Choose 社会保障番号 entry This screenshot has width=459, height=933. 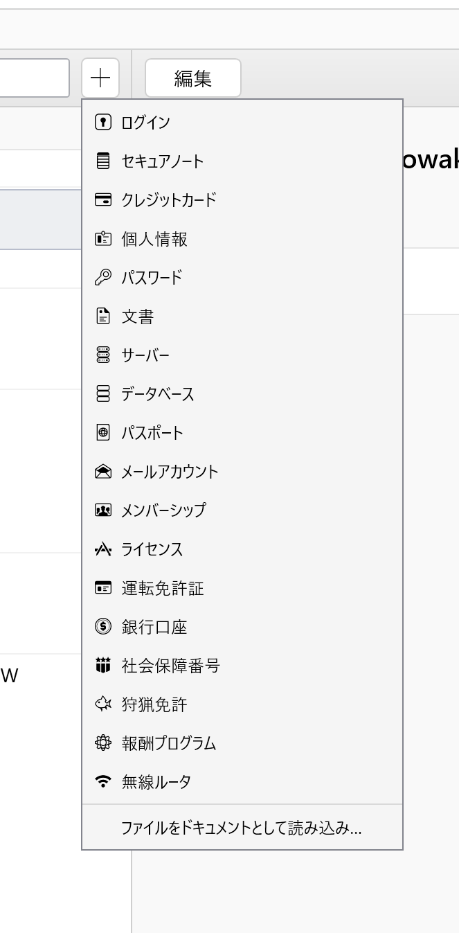[170, 666]
